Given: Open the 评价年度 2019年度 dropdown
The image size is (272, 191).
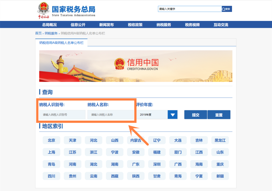Looking at the screenshot, I should [x=157, y=115].
